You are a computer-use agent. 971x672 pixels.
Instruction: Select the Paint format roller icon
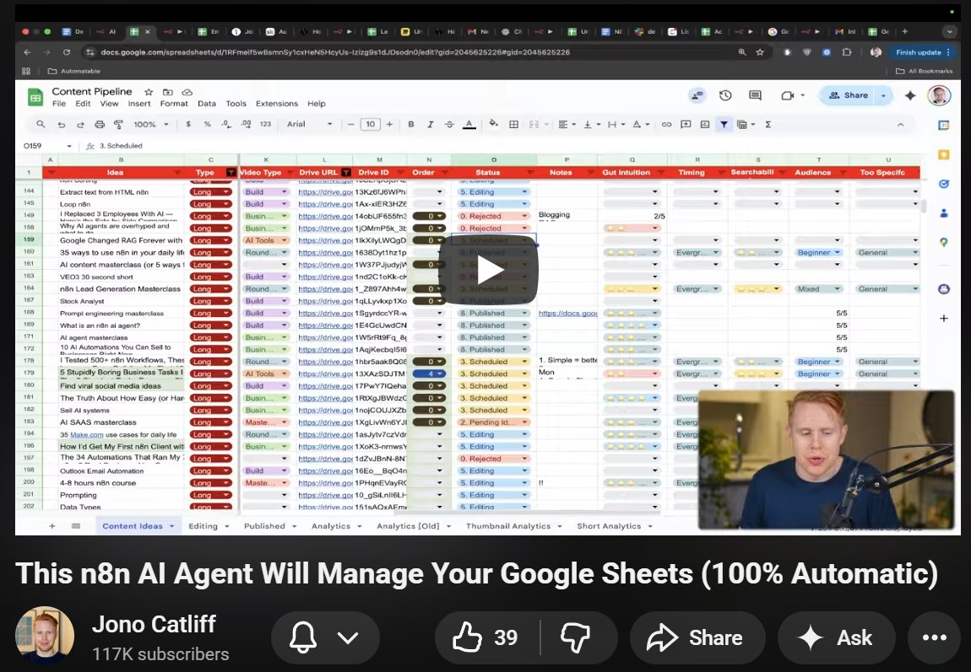click(118, 124)
